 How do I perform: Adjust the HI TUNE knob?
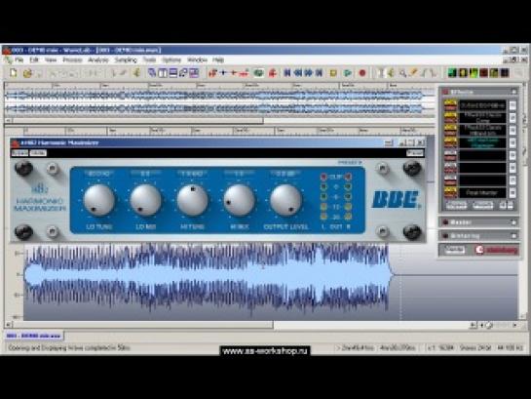tap(192, 200)
